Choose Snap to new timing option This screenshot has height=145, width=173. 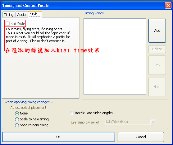(17, 125)
